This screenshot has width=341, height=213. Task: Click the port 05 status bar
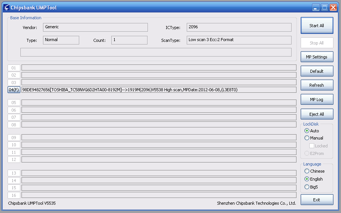(x=159, y=103)
